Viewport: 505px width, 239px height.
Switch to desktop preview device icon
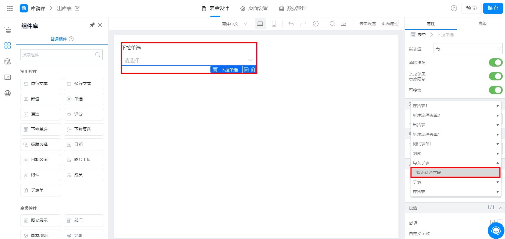[x=260, y=24]
